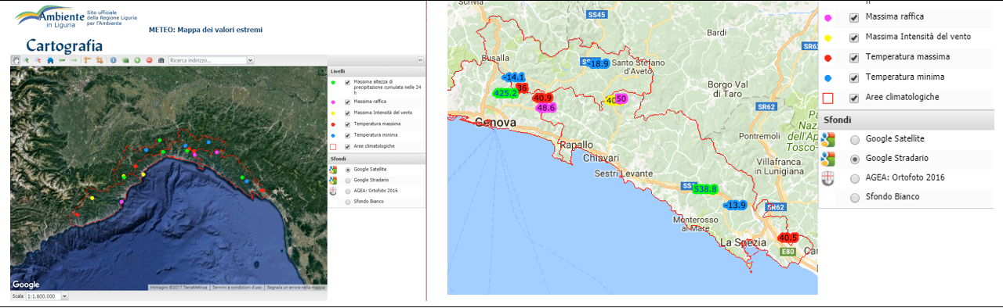The height and width of the screenshot is (308, 1003).
Task: Click green precipitation legend dot in small panel
Action: tap(333, 83)
